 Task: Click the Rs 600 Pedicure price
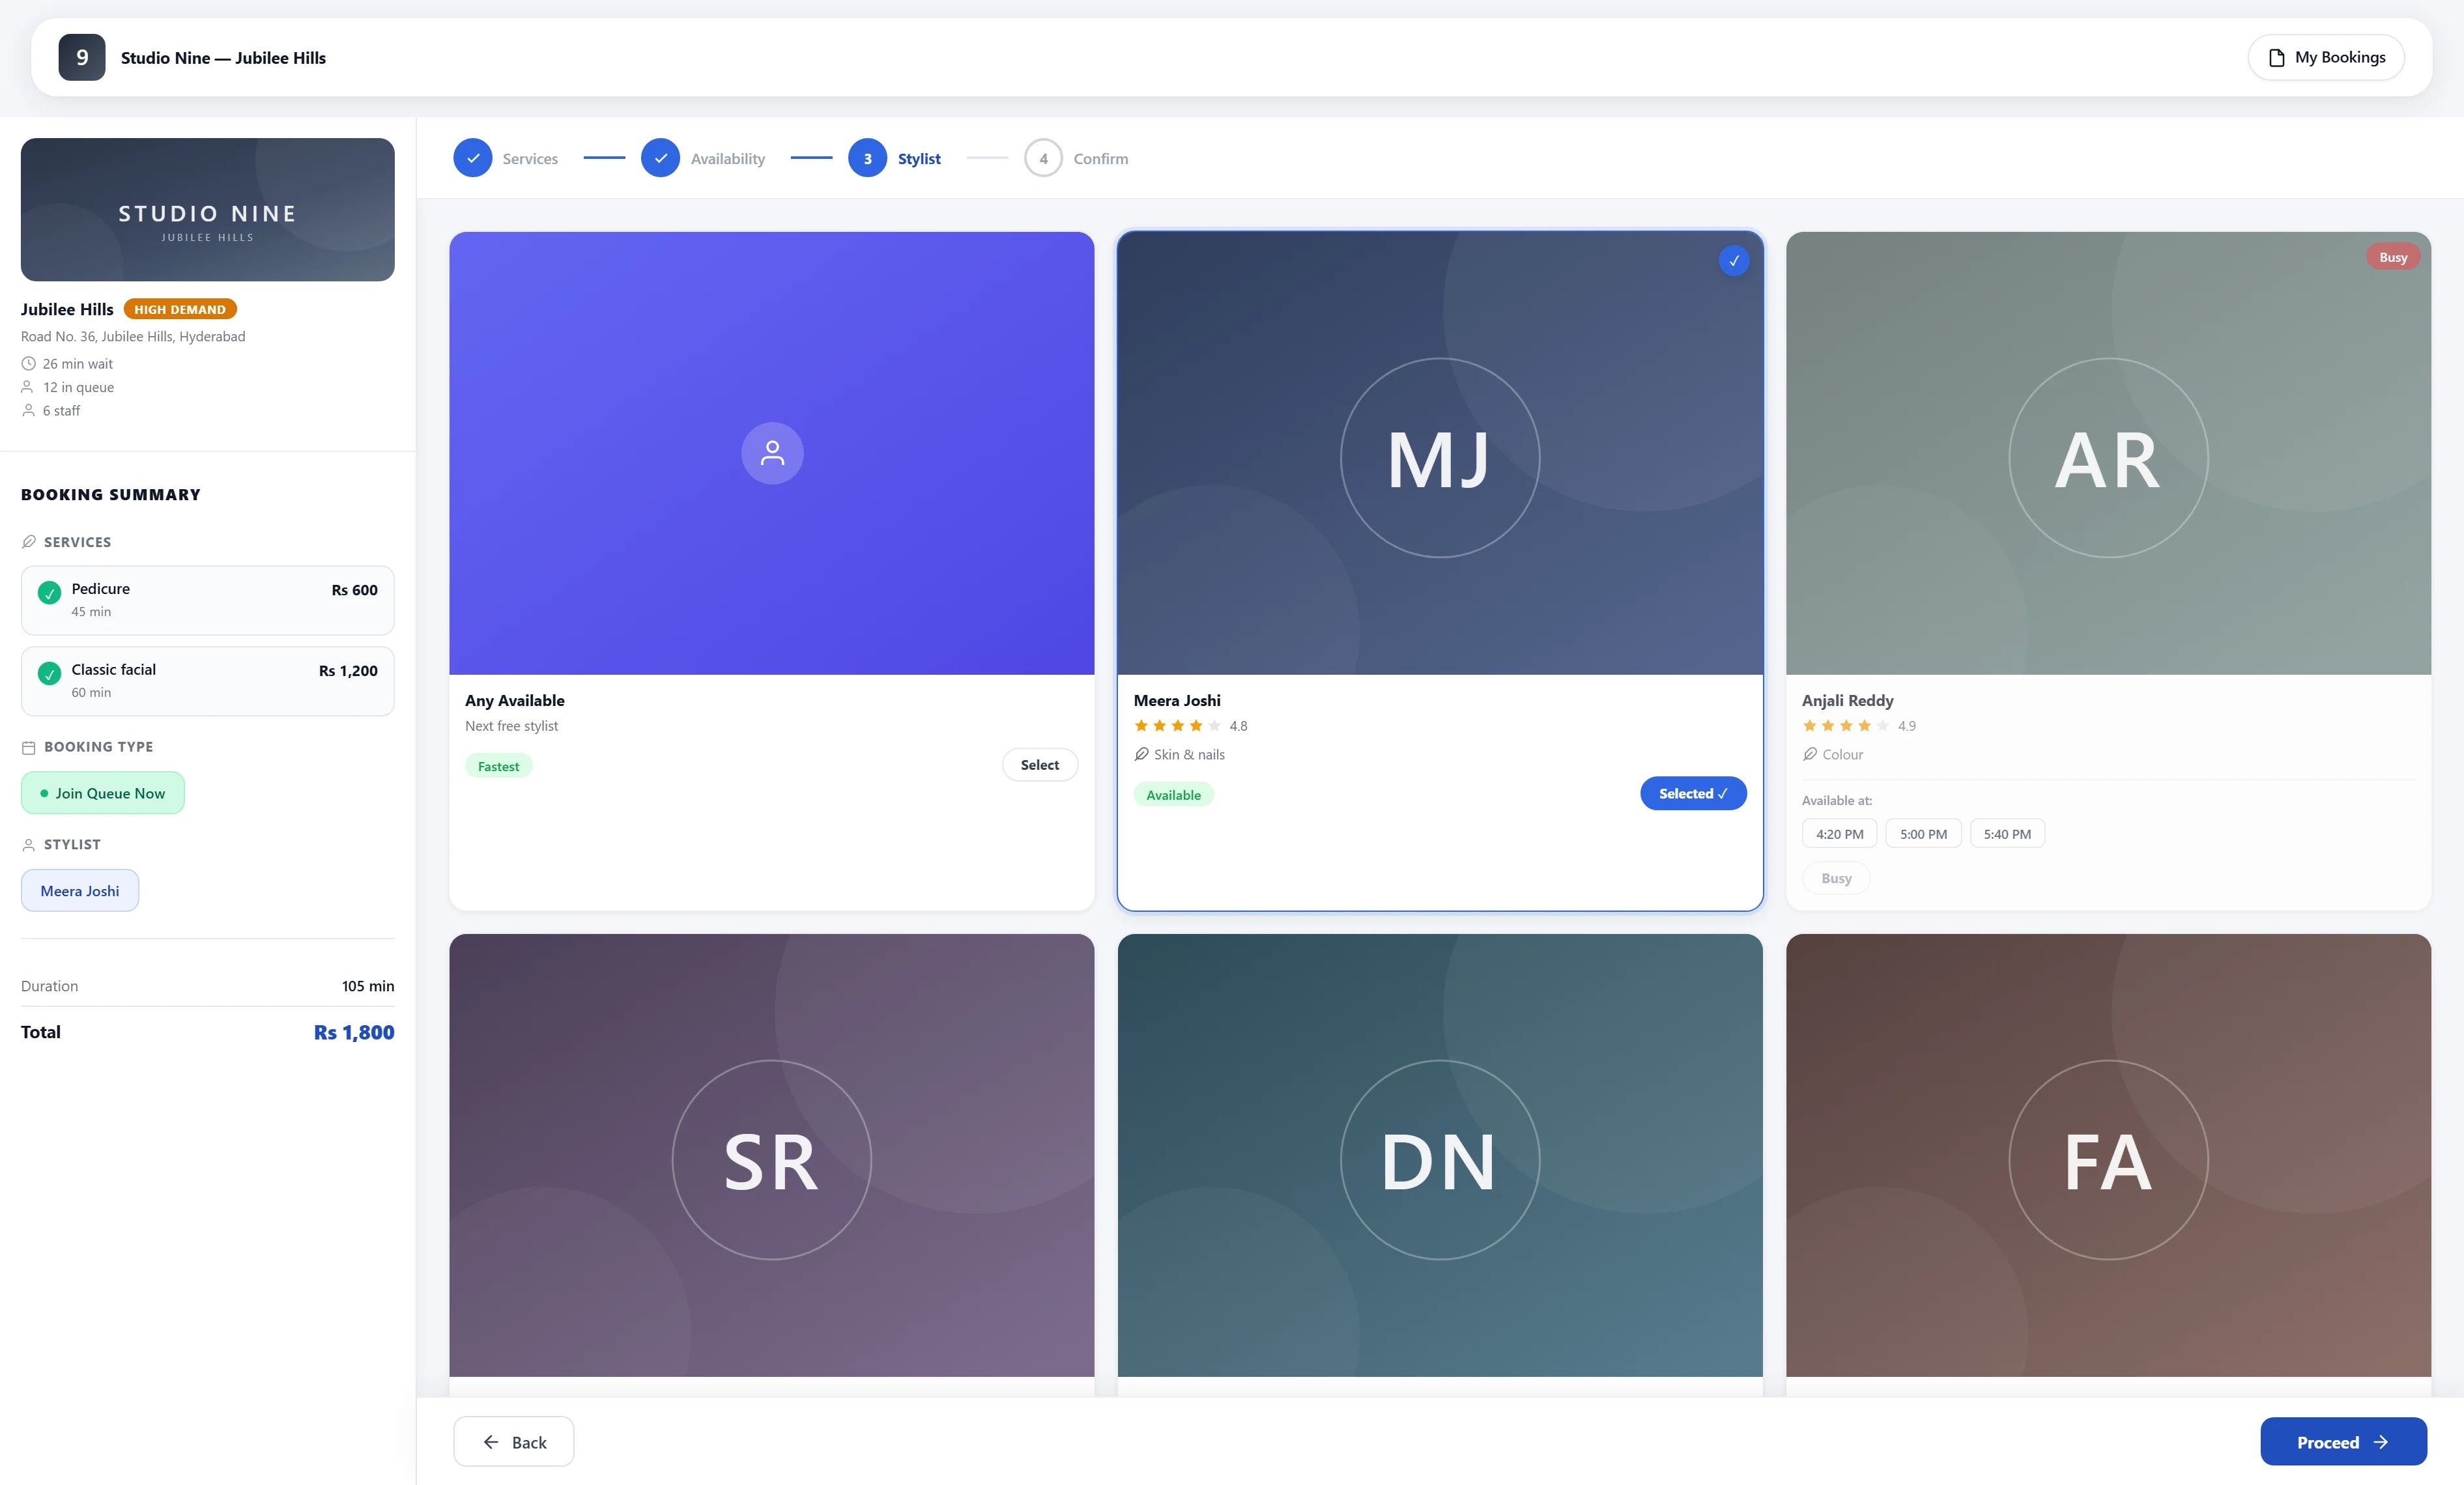click(354, 590)
